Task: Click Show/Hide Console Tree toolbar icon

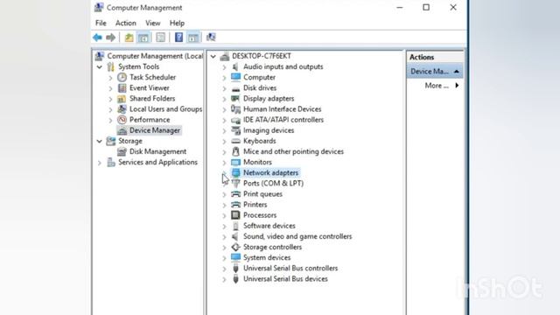Action: click(x=143, y=37)
